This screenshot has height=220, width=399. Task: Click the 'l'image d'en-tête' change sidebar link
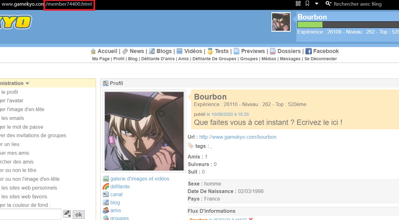tap(22, 109)
